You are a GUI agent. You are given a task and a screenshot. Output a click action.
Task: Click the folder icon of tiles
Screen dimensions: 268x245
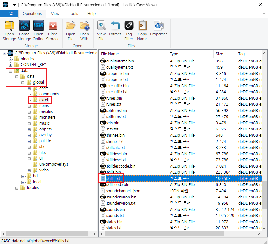(35, 153)
